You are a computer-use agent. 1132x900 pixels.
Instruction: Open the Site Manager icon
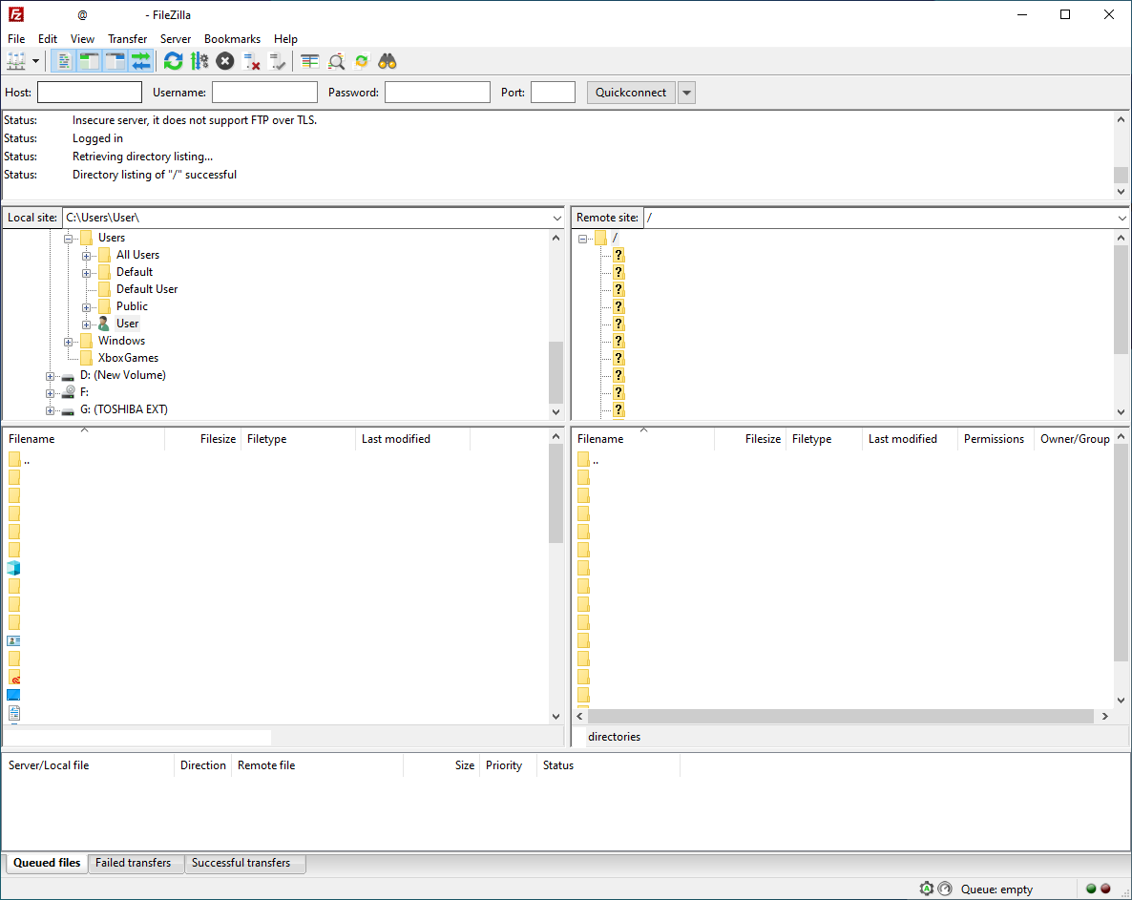(16, 61)
